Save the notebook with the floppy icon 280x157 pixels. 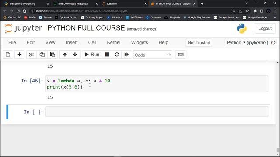point(8,55)
